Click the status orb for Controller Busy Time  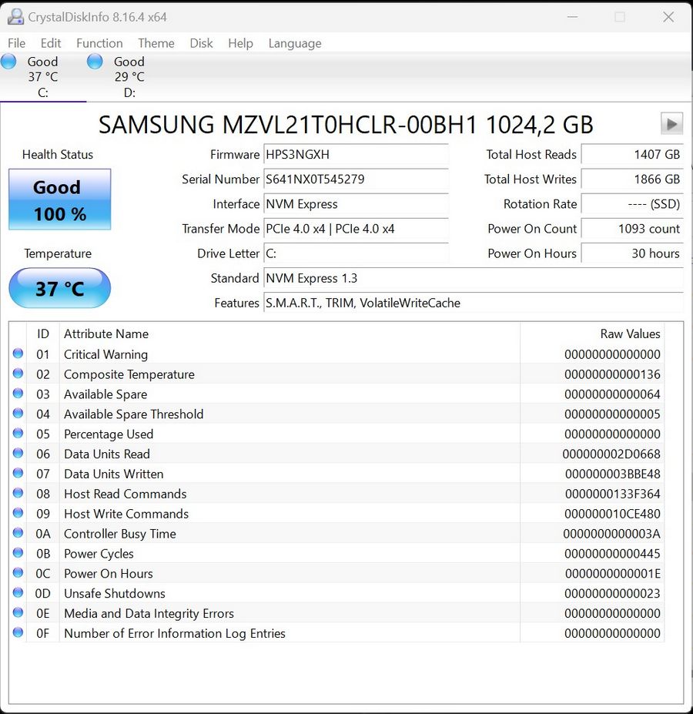18,533
